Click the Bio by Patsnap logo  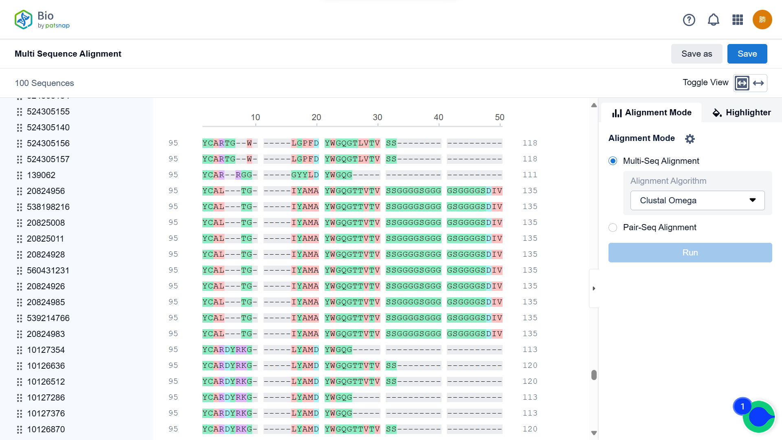[42, 20]
